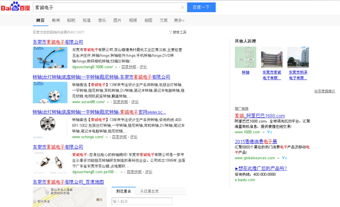This screenshot has height=207, width=340.
Task: Open 百度快照 for dgsuocheng8.1688.com result
Action: [129, 67]
